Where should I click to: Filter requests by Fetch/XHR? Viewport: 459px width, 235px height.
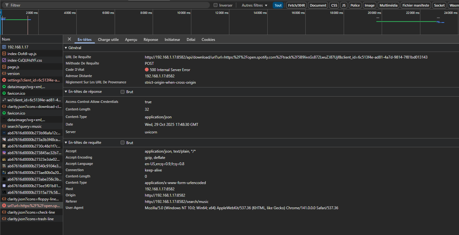296,5
